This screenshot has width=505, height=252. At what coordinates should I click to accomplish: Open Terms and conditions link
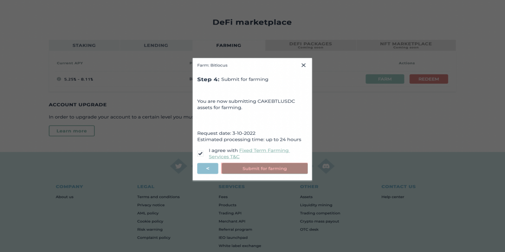[158, 197]
